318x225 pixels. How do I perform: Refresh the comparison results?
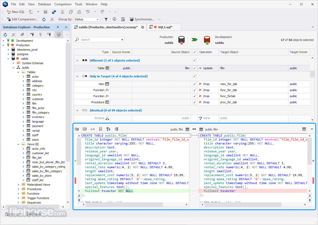coord(44,19)
